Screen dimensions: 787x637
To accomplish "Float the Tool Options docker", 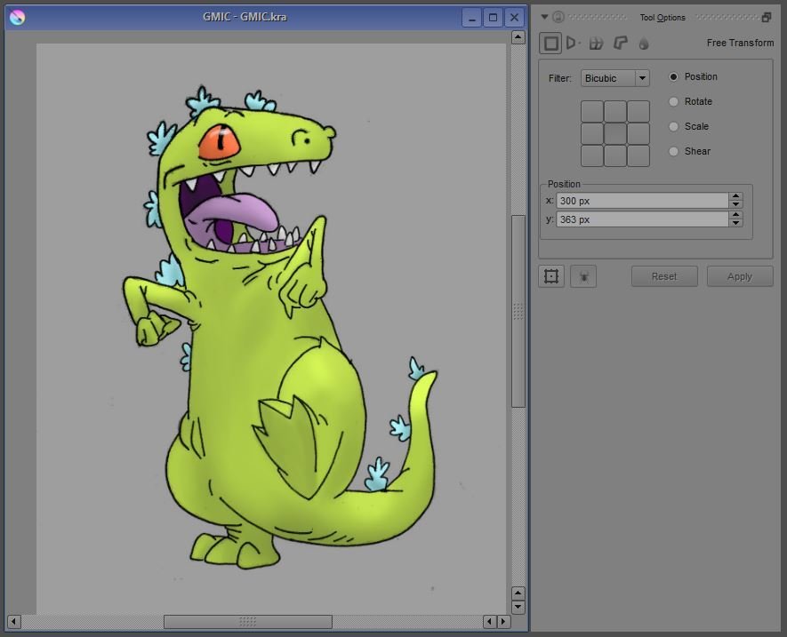I will tap(766, 17).
